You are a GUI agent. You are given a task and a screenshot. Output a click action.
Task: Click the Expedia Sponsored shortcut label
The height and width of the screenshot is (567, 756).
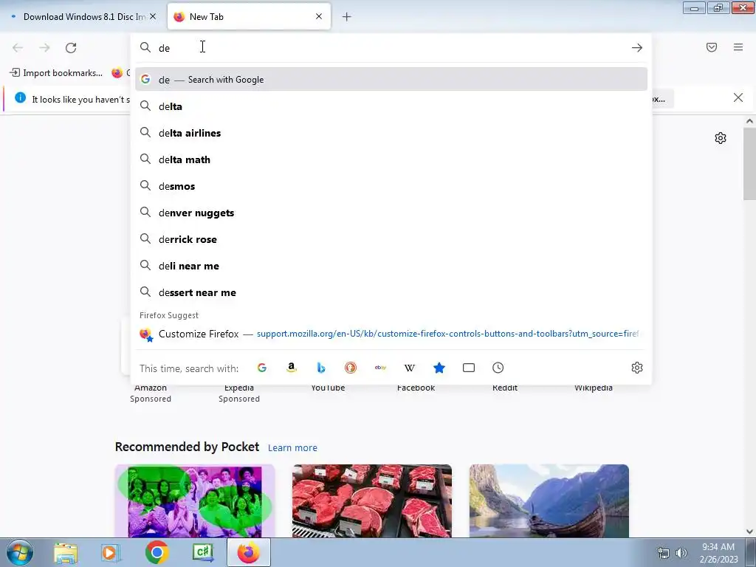[x=239, y=393]
